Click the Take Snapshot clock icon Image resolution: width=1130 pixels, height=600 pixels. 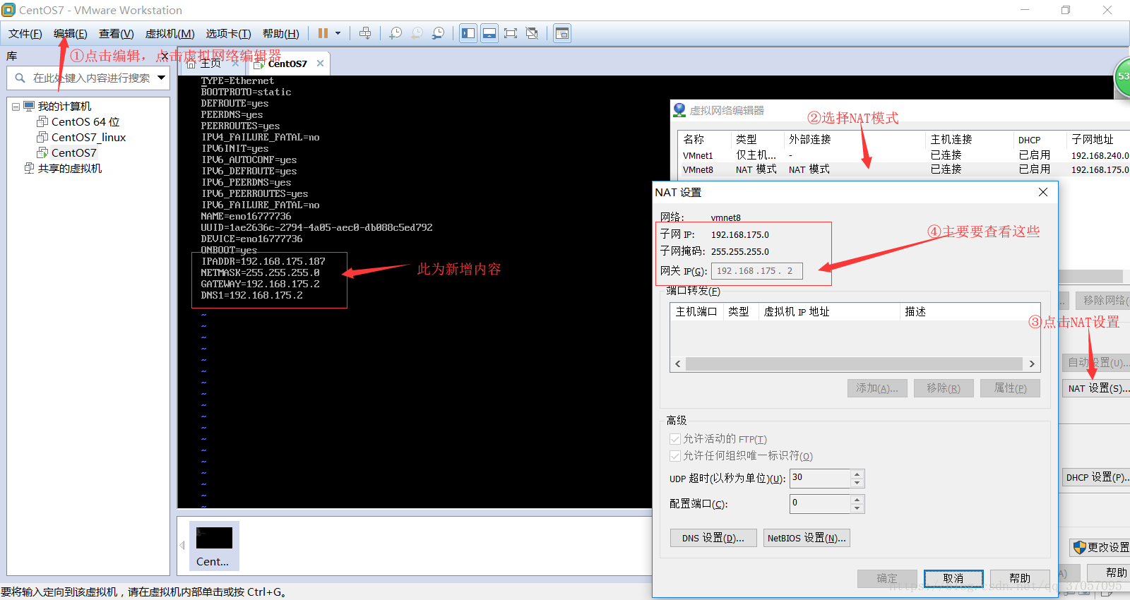tap(395, 33)
